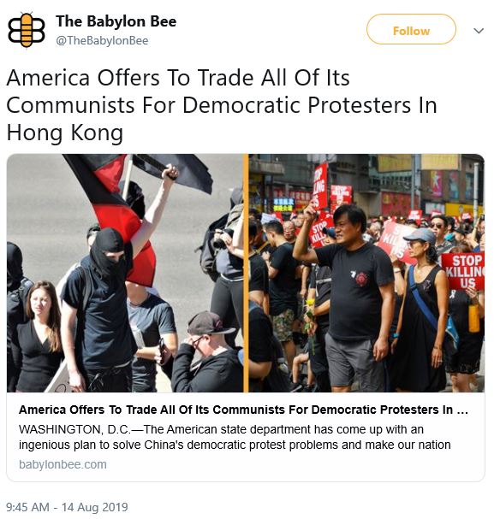Image resolution: width=500 pixels, height=519 pixels.
Task: Expand the tweet options chevron menu
Action: [x=479, y=31]
